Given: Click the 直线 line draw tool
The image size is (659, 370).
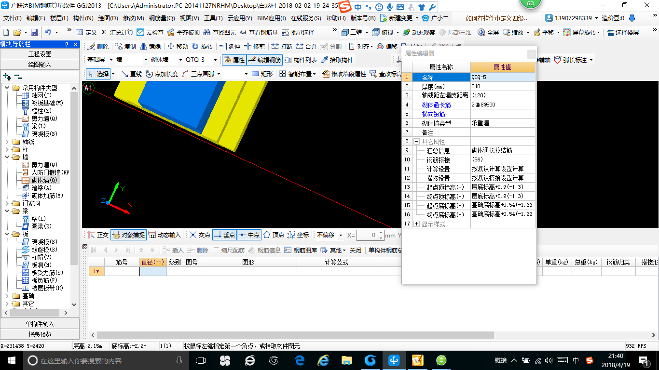Looking at the screenshot, I should (x=131, y=74).
